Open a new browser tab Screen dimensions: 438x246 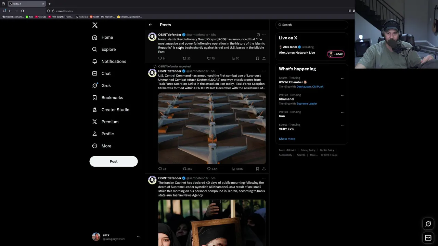click(x=49, y=4)
